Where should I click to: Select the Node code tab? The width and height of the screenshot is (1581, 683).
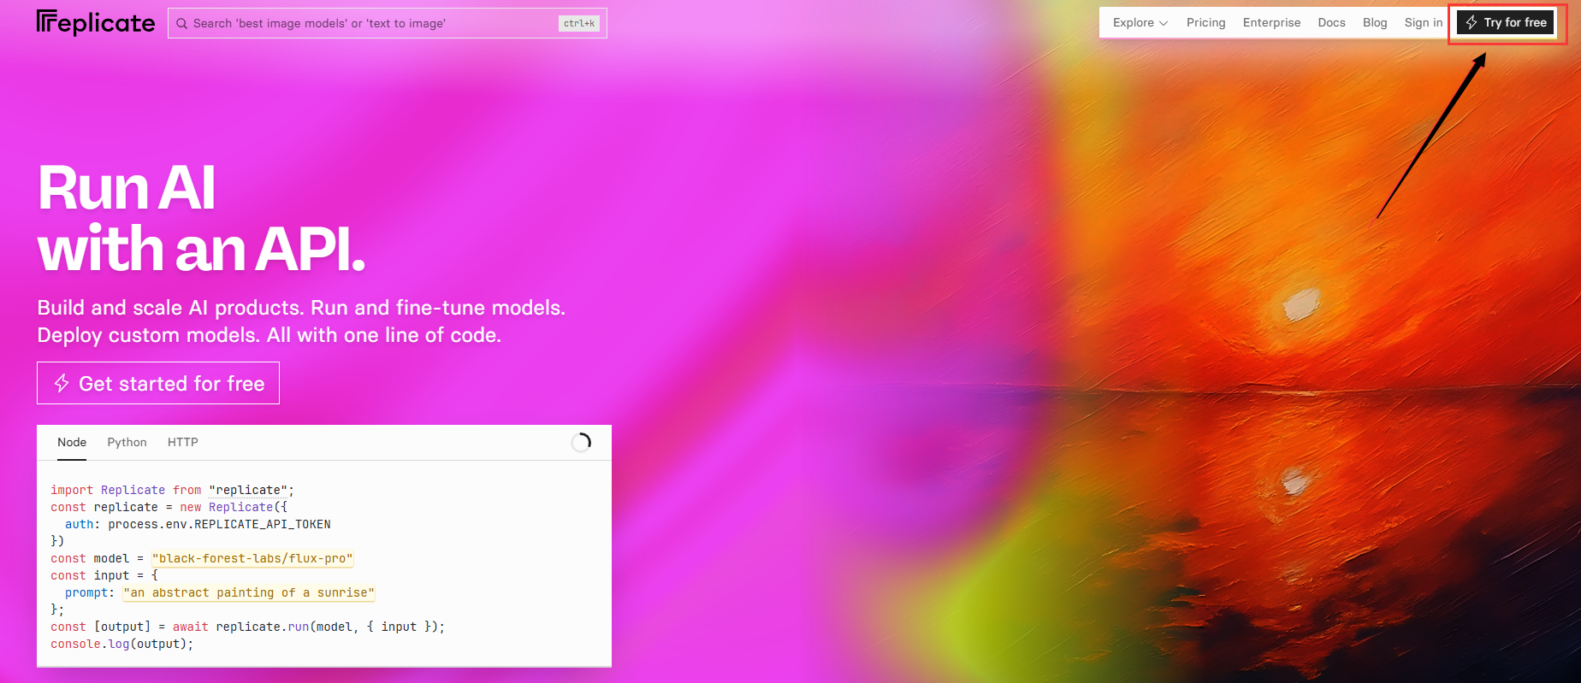pos(72,442)
